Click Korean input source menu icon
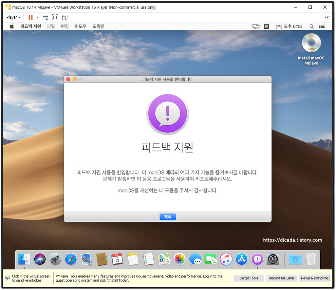 [266, 26]
